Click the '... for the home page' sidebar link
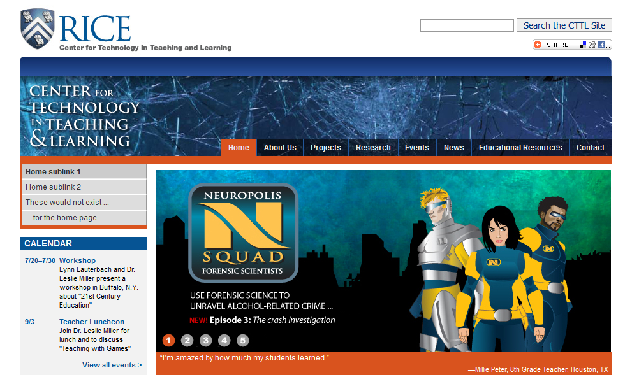Screen dimensions: 632x384 (84, 218)
